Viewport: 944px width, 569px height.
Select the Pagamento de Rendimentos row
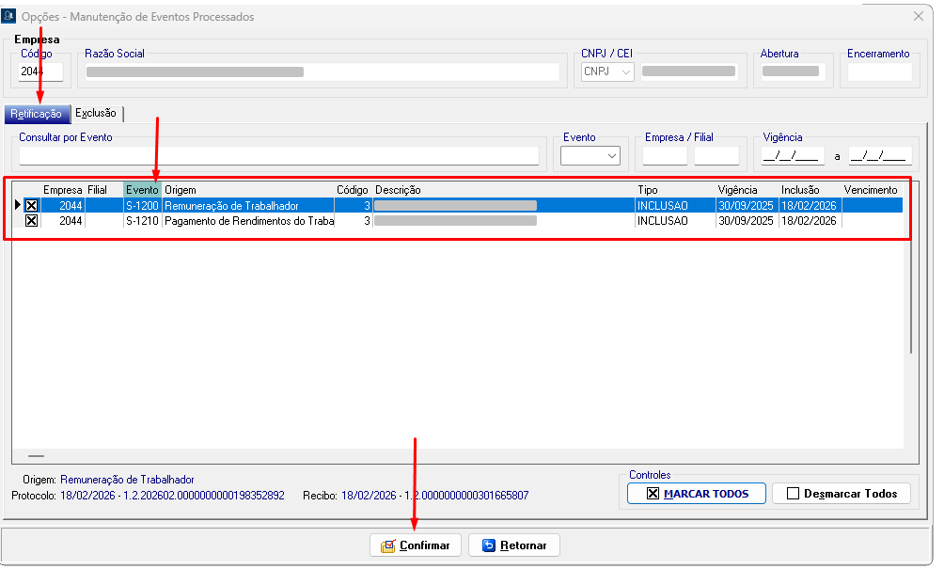click(248, 221)
